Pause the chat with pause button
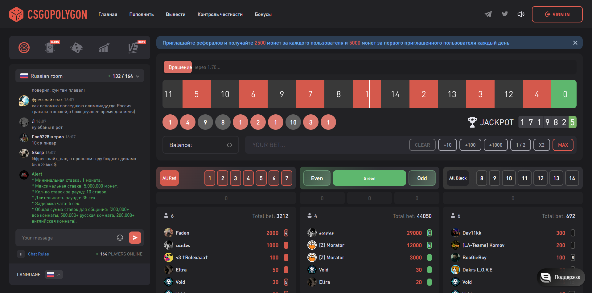The image size is (592, 293). [21, 254]
